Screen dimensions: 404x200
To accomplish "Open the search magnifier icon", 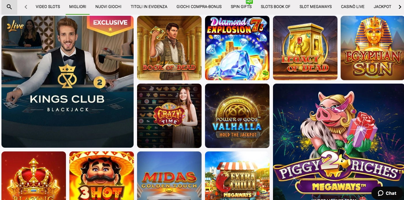I will (x=9, y=7).
